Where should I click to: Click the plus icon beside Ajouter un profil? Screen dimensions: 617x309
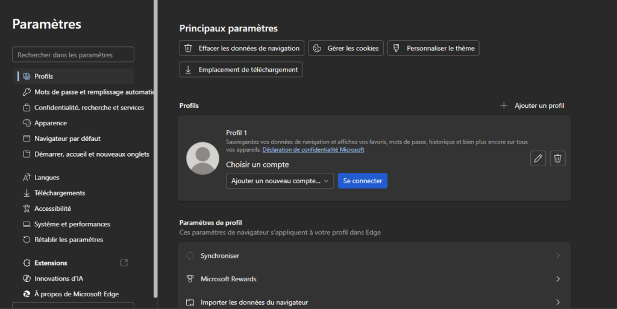(504, 105)
